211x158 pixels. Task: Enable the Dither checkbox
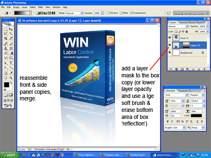click(x=121, y=13)
